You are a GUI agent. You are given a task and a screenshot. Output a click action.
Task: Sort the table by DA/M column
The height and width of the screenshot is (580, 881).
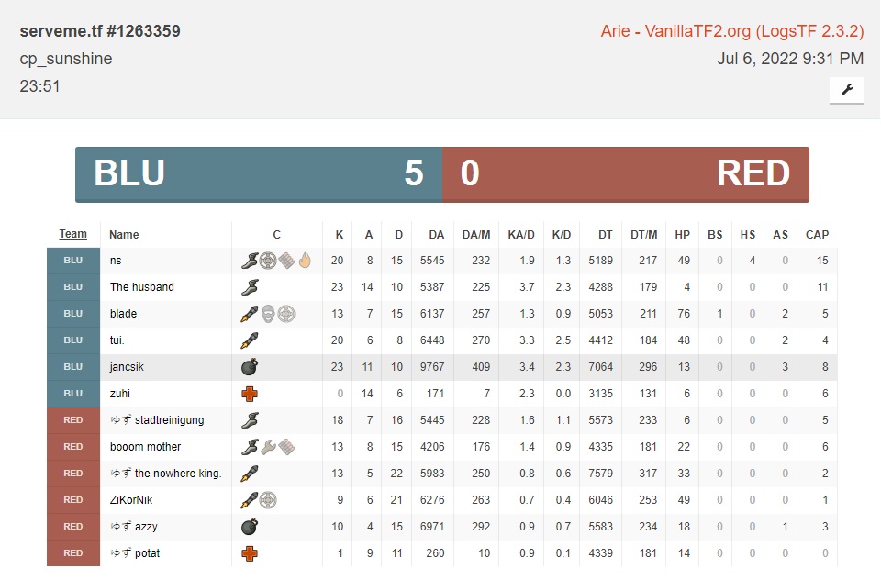(x=476, y=235)
